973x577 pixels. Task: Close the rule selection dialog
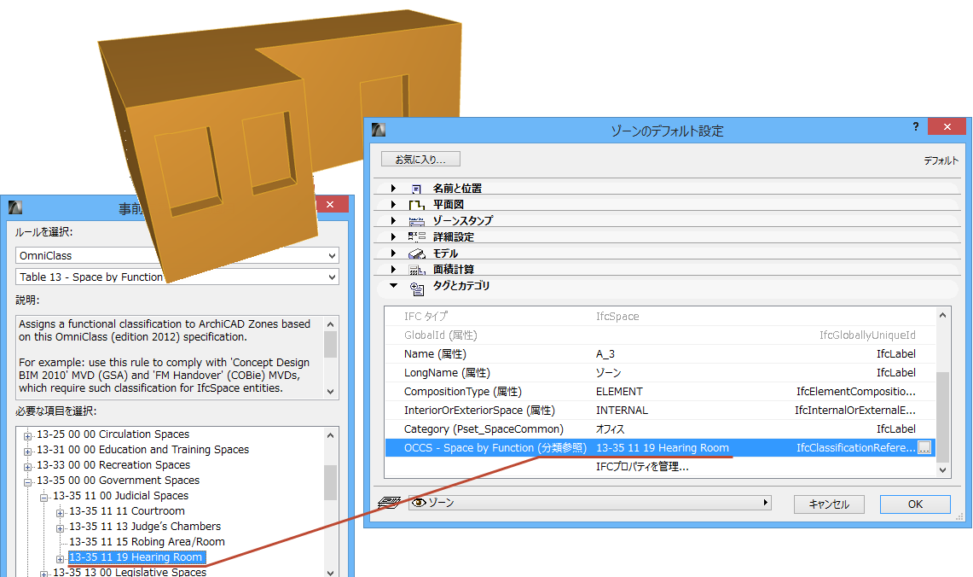tap(330, 204)
